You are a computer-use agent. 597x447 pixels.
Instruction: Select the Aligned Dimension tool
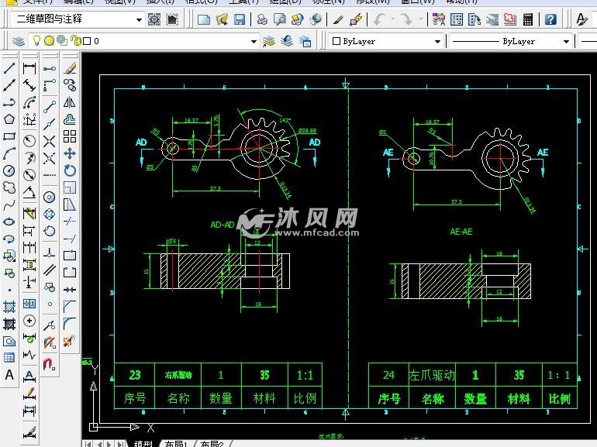pyautogui.click(x=29, y=85)
